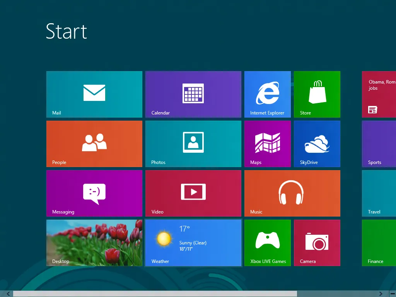Open the Photos app
This screenshot has width=396, height=297.
193,143
